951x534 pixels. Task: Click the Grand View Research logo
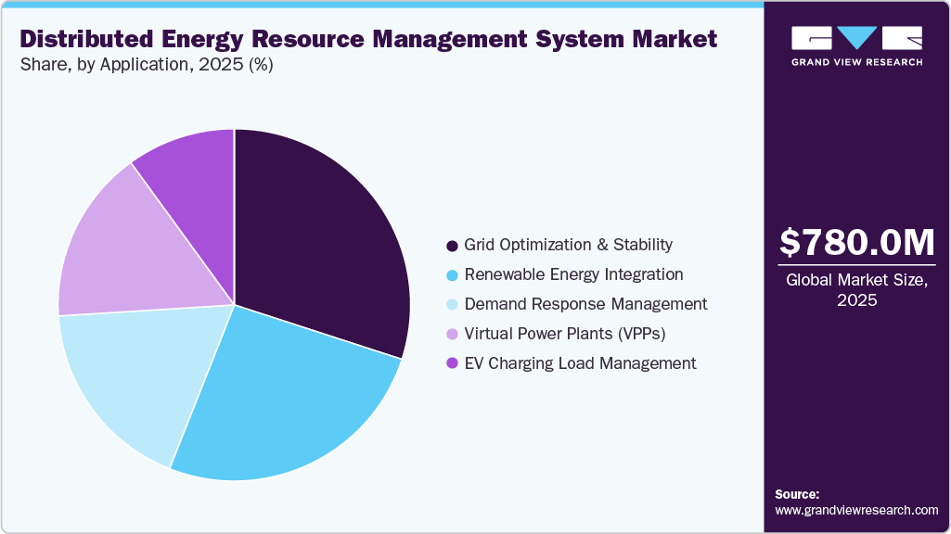point(854,44)
